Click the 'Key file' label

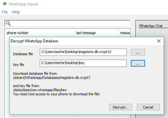coord(19,65)
